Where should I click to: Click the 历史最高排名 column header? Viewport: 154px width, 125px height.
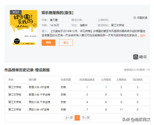coord(87,80)
